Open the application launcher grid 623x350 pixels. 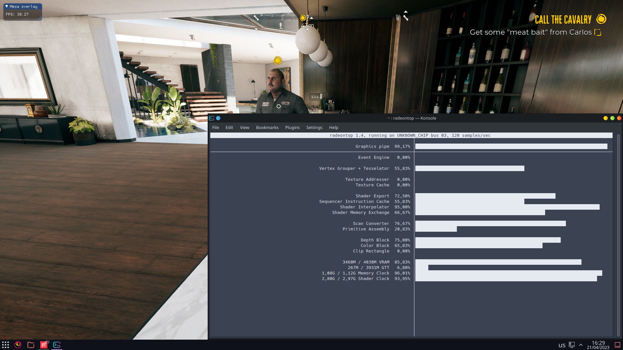[6, 345]
